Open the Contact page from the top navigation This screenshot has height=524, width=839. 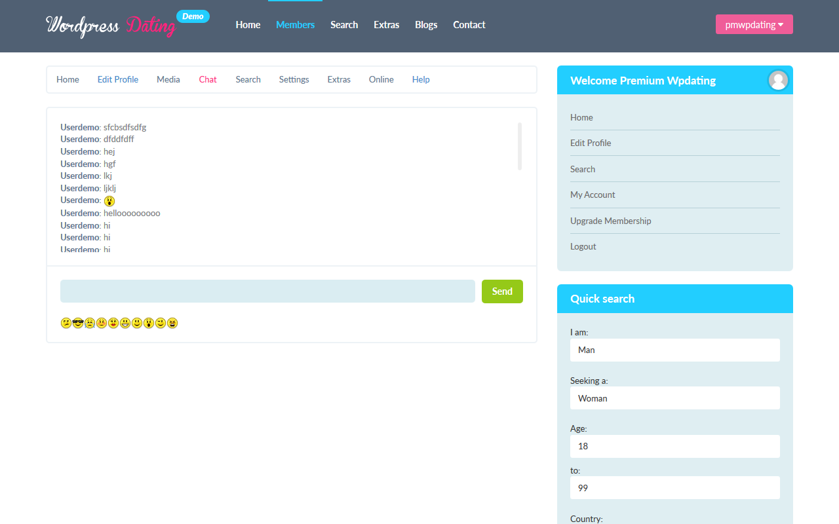pos(469,25)
